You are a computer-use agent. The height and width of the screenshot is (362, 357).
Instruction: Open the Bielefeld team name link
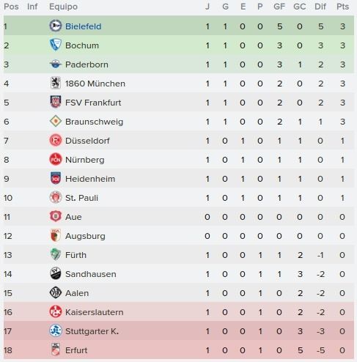click(84, 26)
